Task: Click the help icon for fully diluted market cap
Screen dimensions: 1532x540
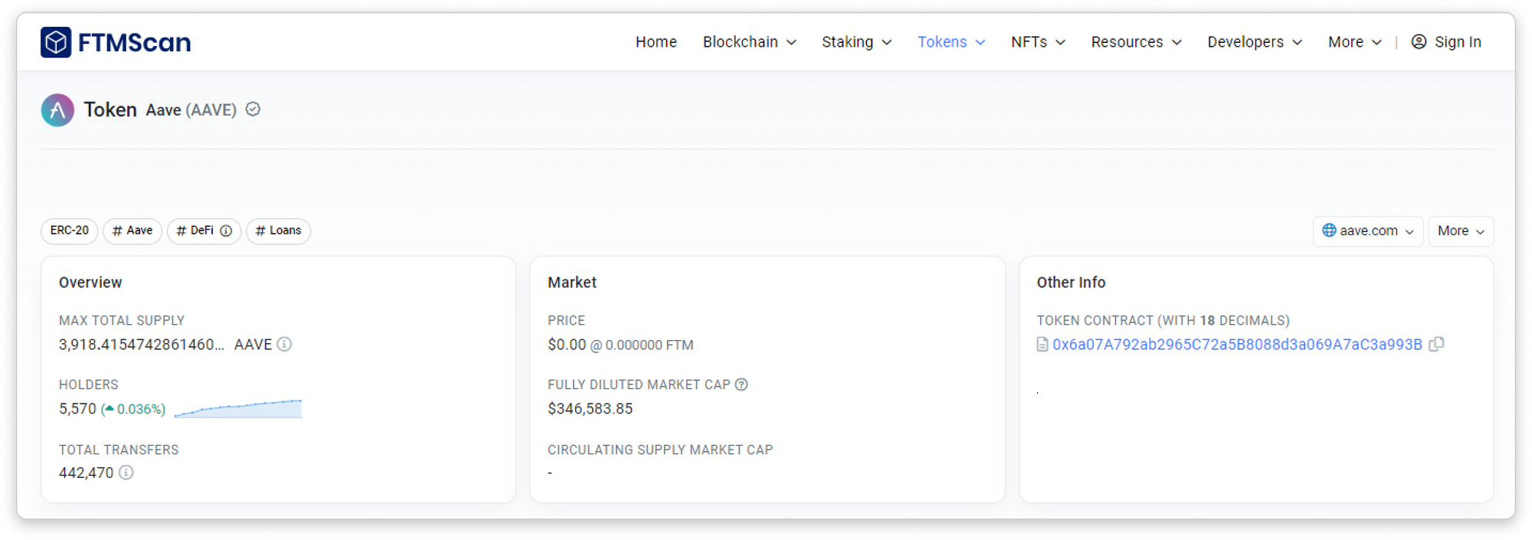Action: (741, 385)
